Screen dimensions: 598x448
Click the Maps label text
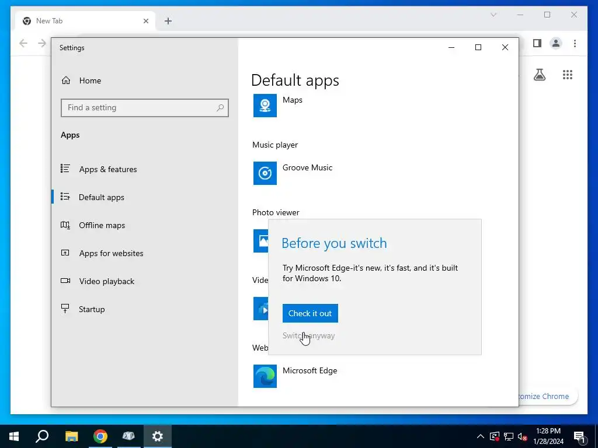293,100
